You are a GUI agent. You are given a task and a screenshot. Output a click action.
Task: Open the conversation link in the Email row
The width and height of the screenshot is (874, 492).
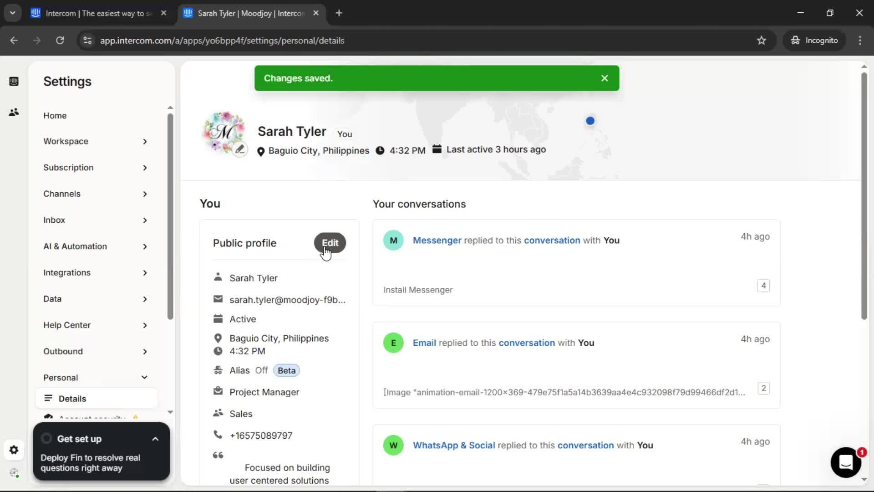(527, 343)
